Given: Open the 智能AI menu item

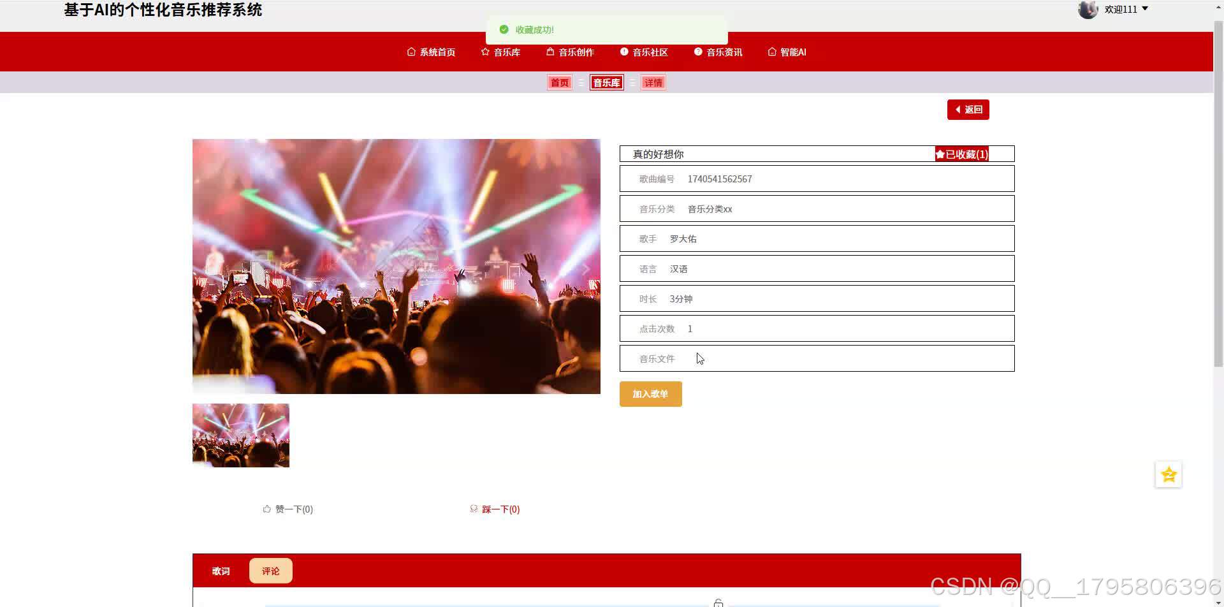Looking at the screenshot, I should coord(787,52).
